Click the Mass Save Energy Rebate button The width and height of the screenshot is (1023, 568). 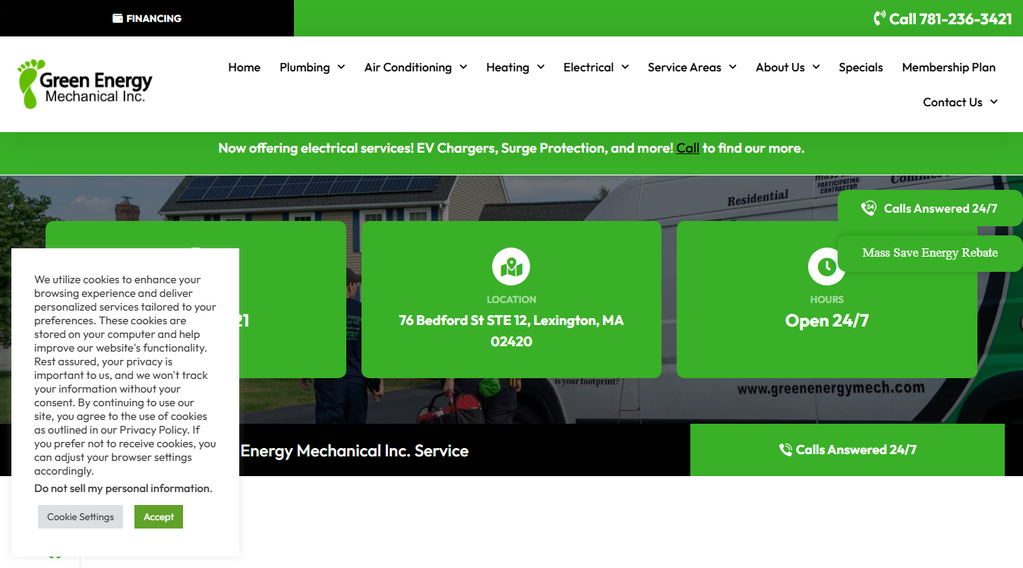930,253
